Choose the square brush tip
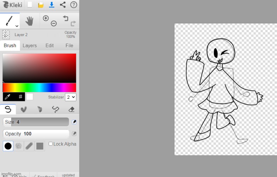The image size is (277, 177). pyautogui.click(x=40, y=146)
